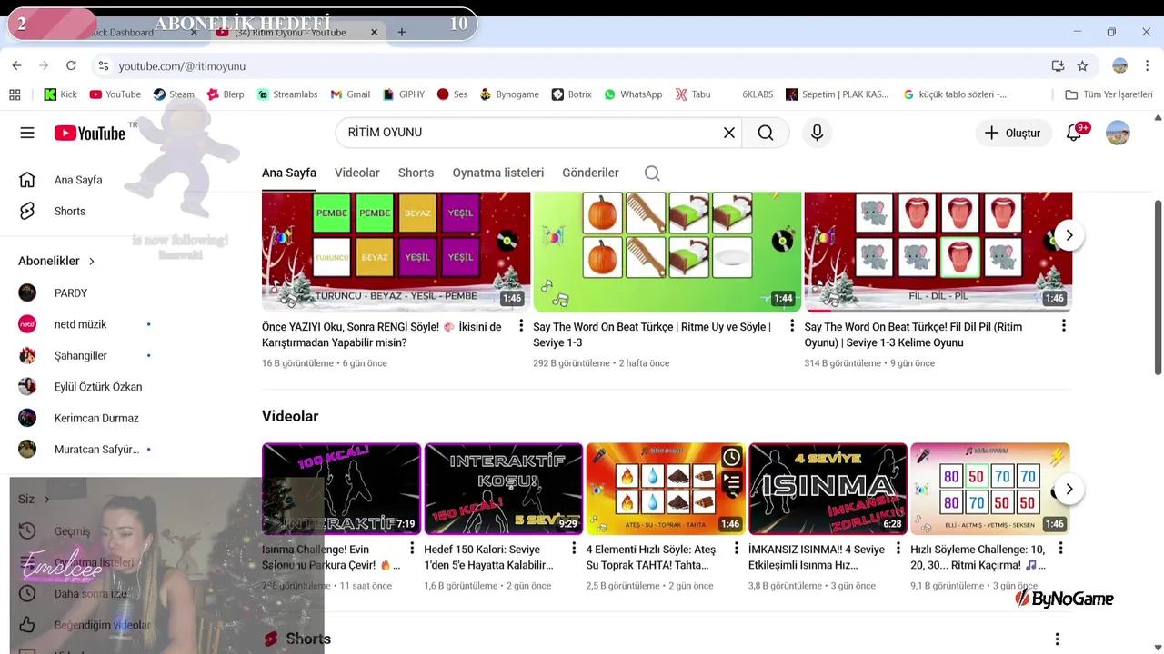The height and width of the screenshot is (654, 1164).
Task: Open the Streamlabs bookmark
Action: point(287,94)
